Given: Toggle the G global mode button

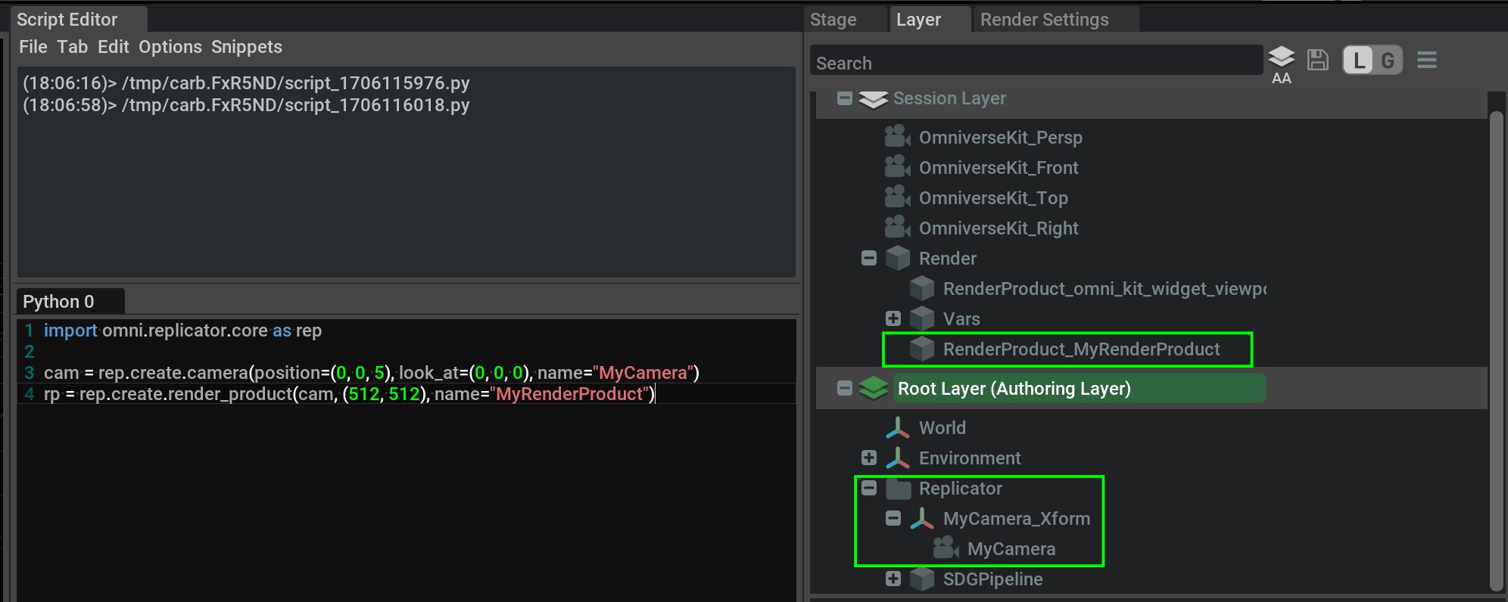Looking at the screenshot, I should pos(1388,61).
